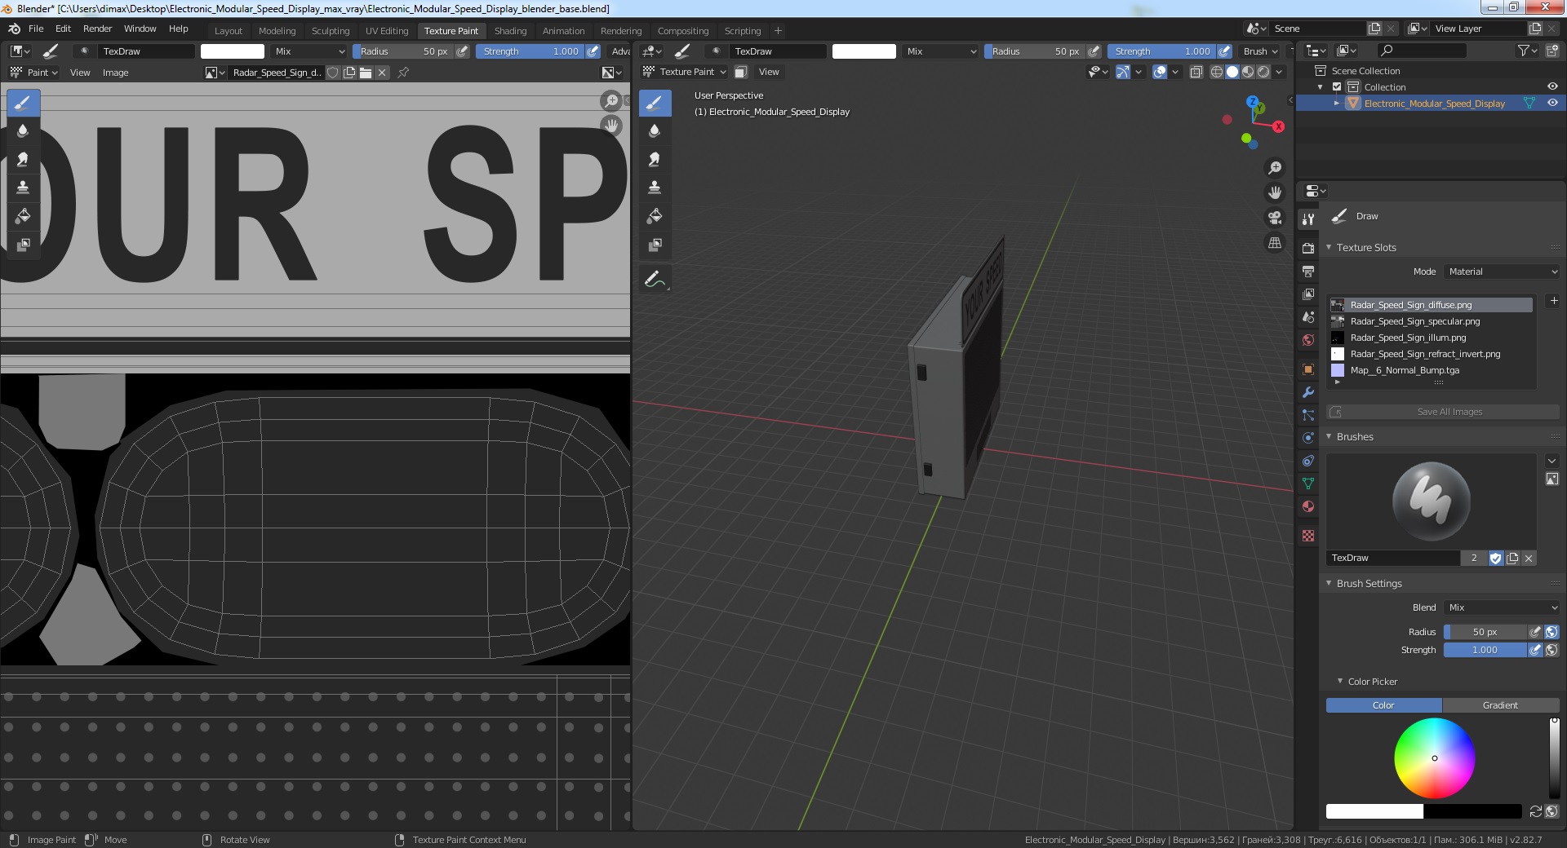This screenshot has height=848, width=1567.
Task: Open the Texture Paint mode dropdown
Action: 684,72
